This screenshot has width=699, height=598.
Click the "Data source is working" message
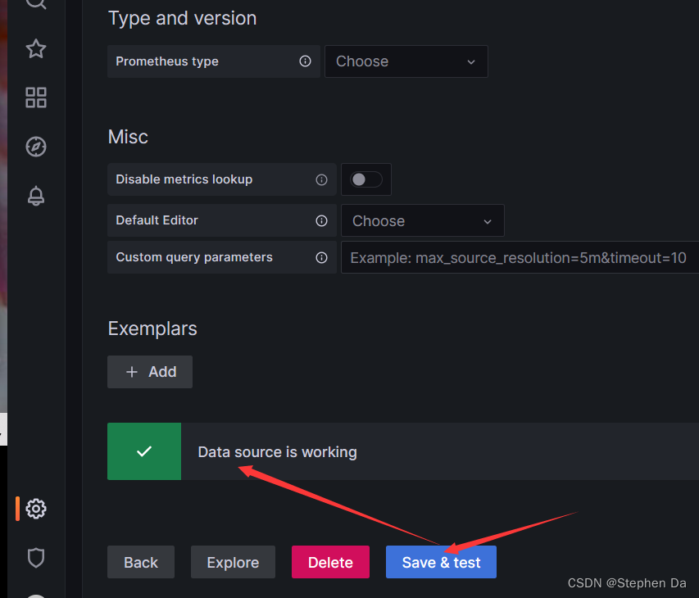click(277, 452)
